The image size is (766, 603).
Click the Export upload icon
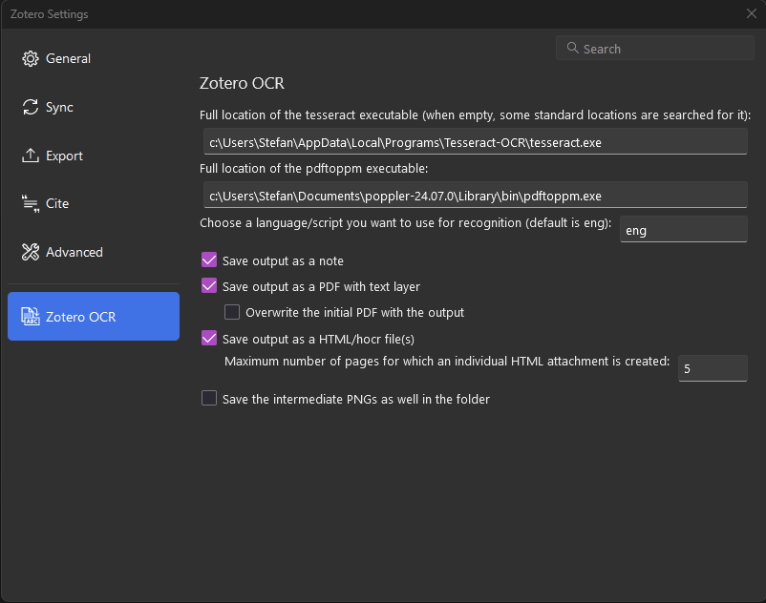tap(31, 156)
